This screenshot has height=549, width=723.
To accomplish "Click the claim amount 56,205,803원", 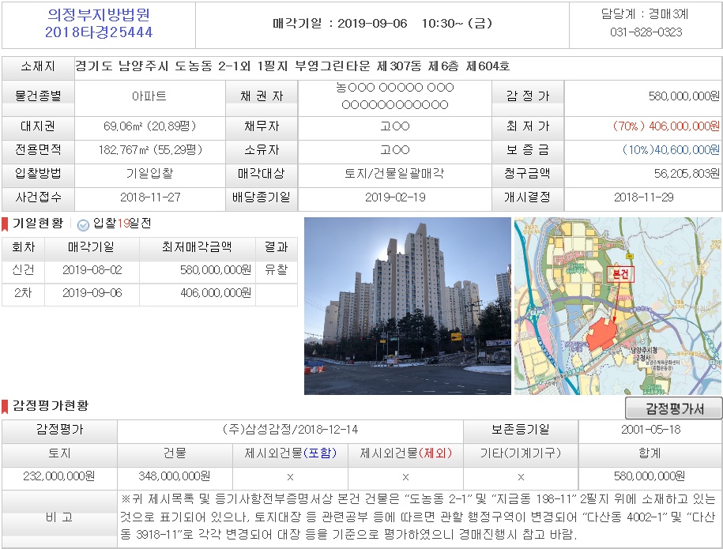I will coord(687,173).
